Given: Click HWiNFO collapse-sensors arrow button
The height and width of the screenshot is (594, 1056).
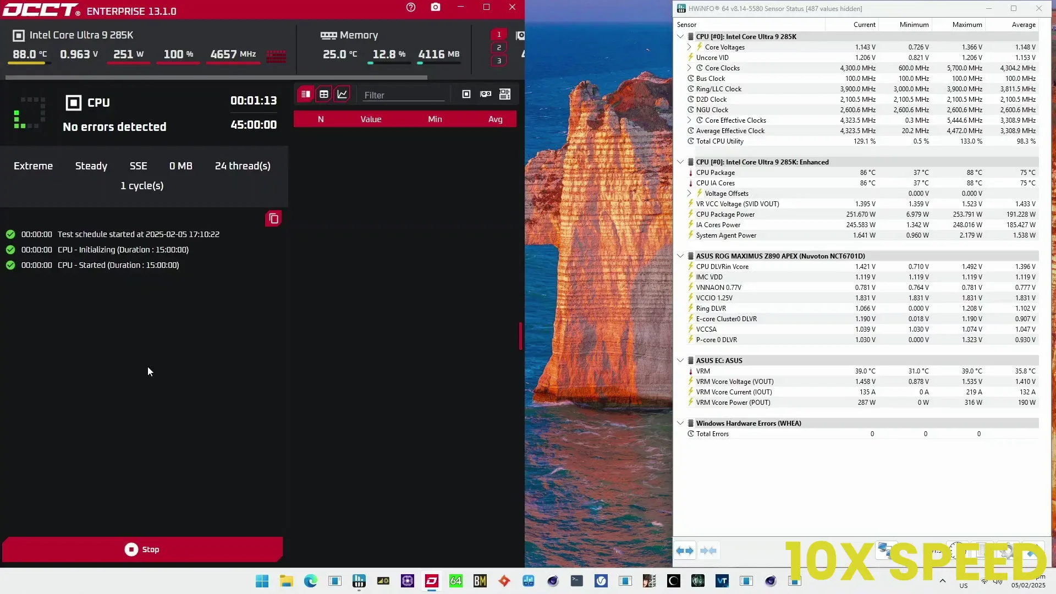Looking at the screenshot, I should coord(709,551).
